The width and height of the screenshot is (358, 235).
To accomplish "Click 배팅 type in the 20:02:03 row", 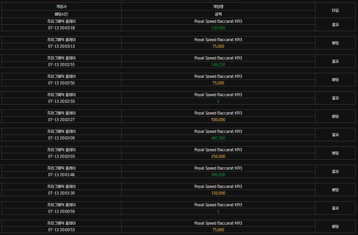I will 335,153.
